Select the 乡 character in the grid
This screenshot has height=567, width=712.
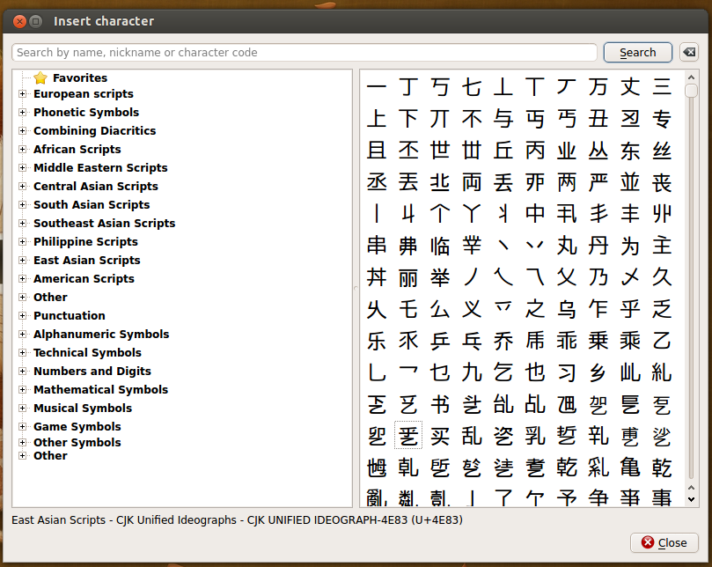click(598, 372)
